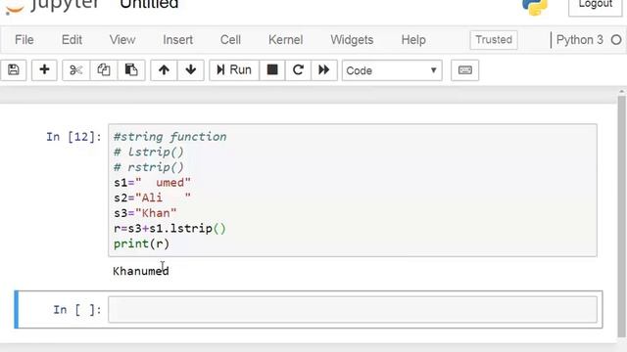This screenshot has width=627, height=352.
Task: Open the Cell menu
Action: tap(230, 40)
